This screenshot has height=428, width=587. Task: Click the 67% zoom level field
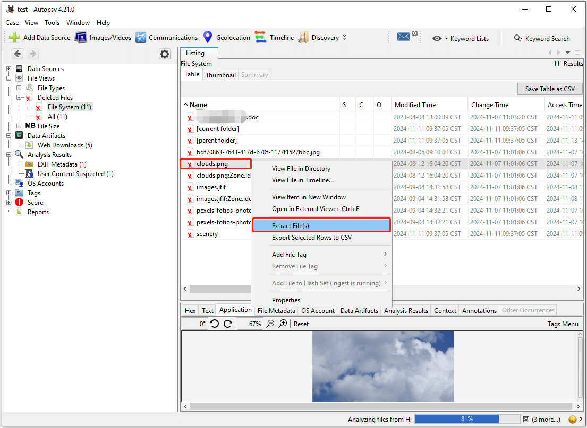coord(250,324)
